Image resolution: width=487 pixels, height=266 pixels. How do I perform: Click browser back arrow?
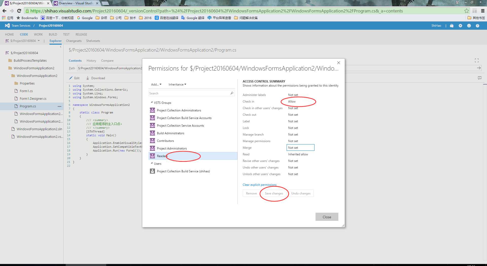point(4,11)
